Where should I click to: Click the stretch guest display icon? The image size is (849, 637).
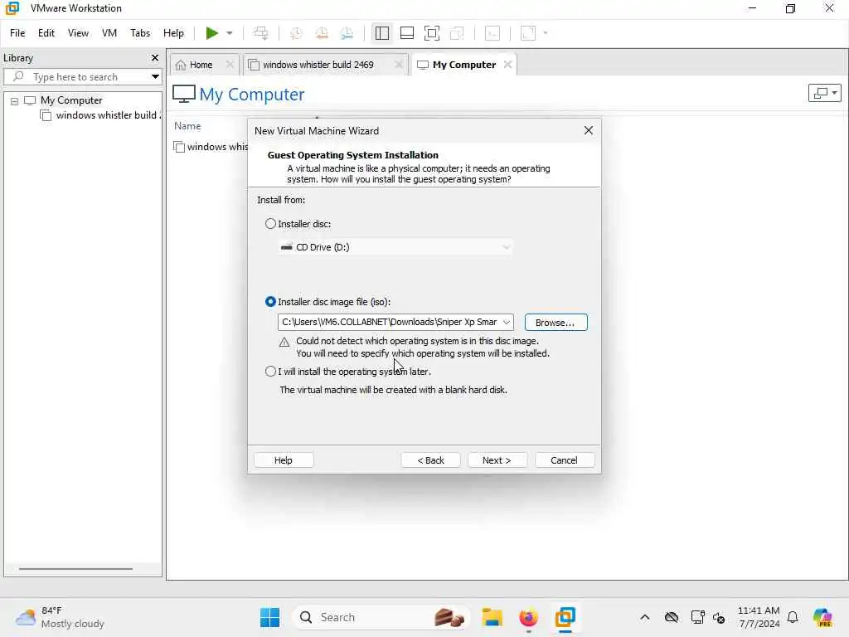point(528,33)
